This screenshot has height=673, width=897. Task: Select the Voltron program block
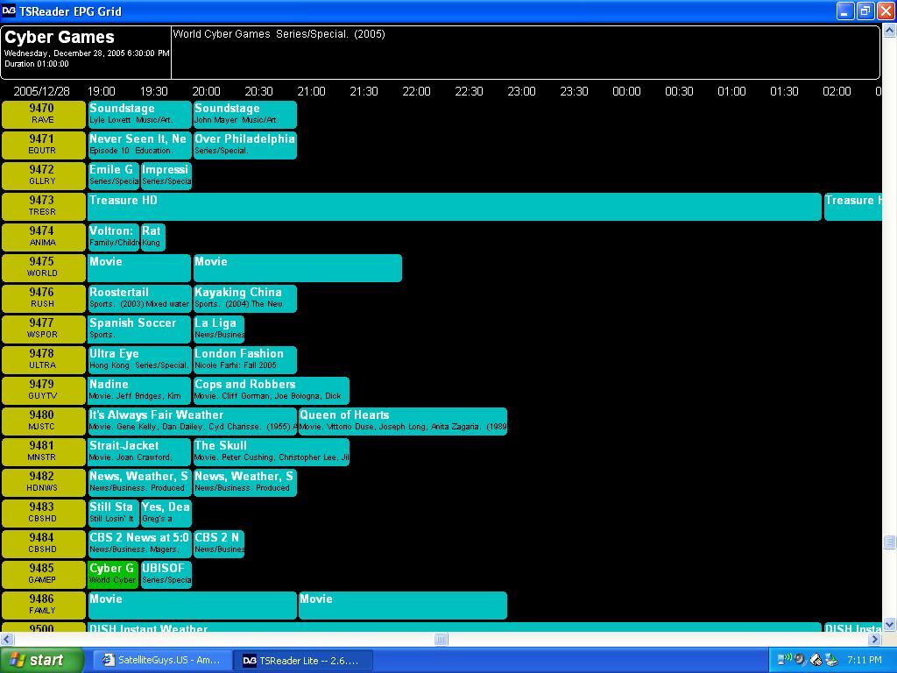pos(113,237)
